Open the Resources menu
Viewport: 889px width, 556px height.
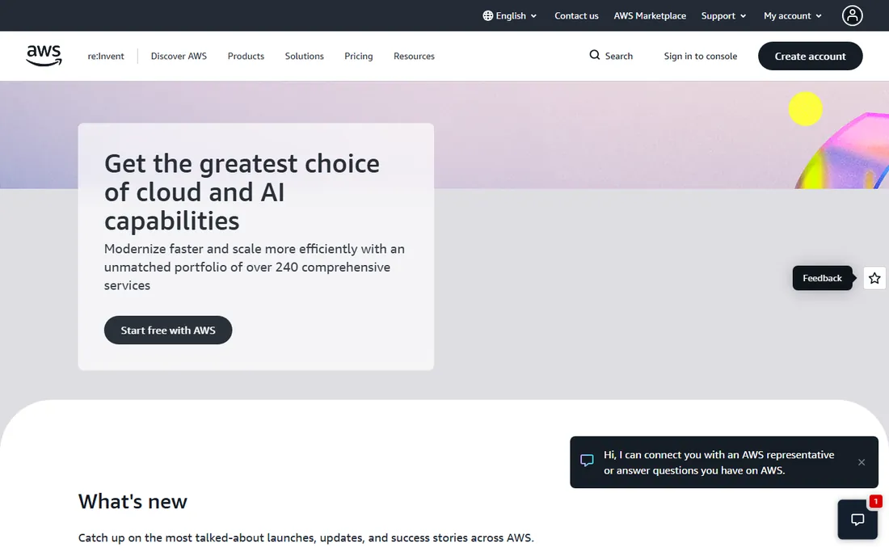click(414, 56)
